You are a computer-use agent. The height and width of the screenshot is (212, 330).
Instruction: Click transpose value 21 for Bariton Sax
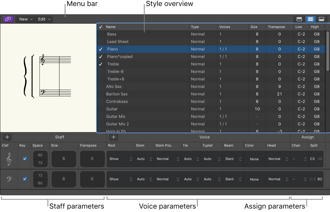279,94
